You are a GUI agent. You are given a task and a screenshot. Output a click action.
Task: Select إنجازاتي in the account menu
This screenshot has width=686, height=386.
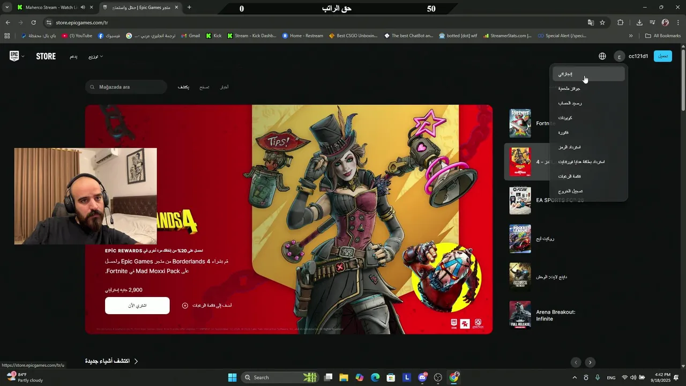(588, 74)
